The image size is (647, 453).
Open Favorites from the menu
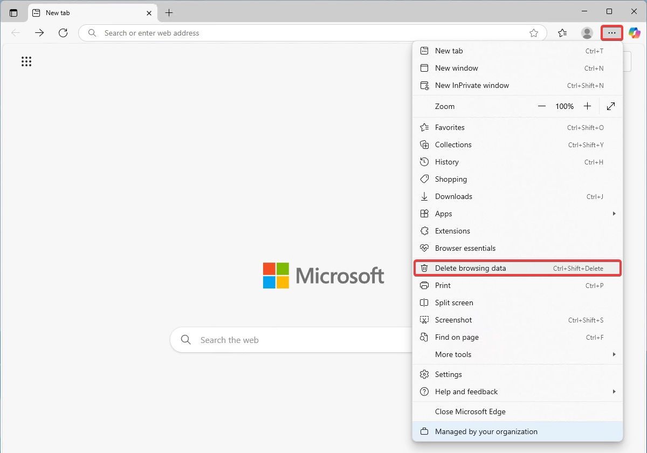click(518, 127)
